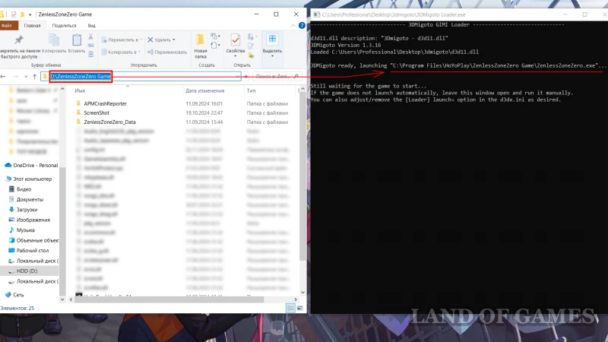Click the Edit icon in the Open group
This screenshot has height=342, width=608.
pos(251,46)
